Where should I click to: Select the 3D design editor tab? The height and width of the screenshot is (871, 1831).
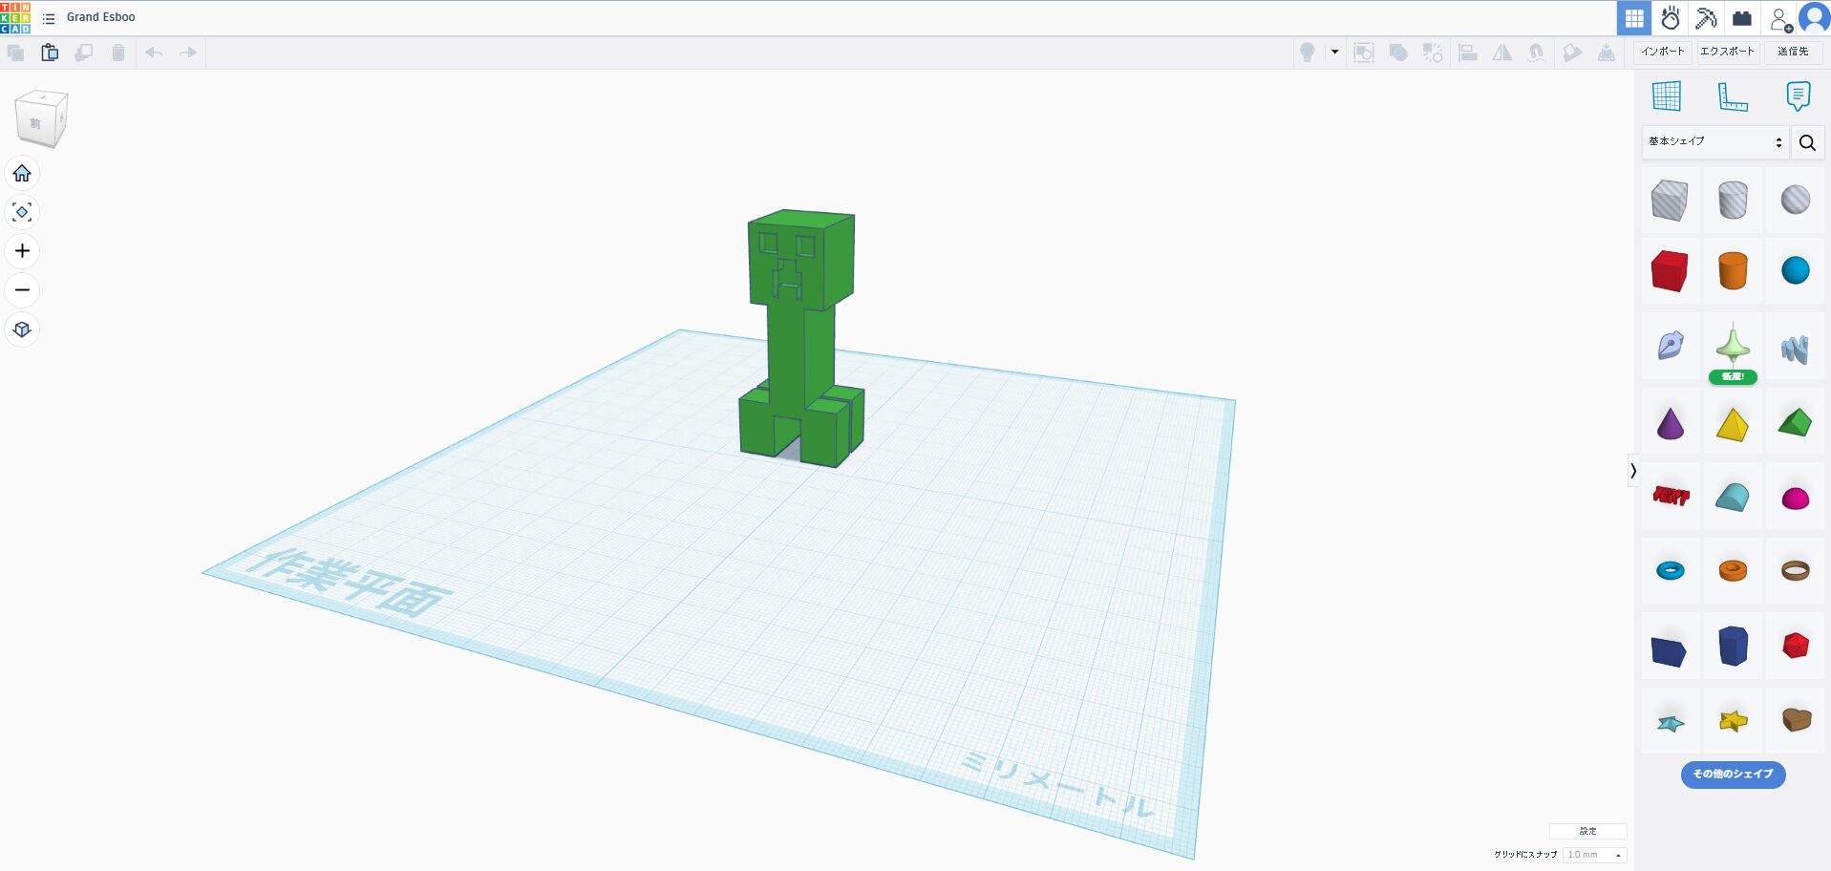coord(1634,17)
